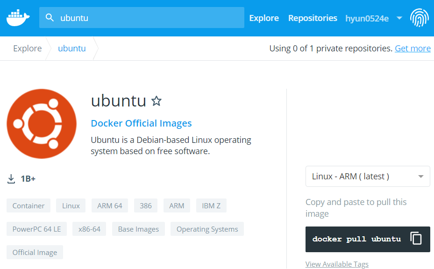Click the search magnifier icon
Screen dimensions: 434x269
(x=50, y=18)
